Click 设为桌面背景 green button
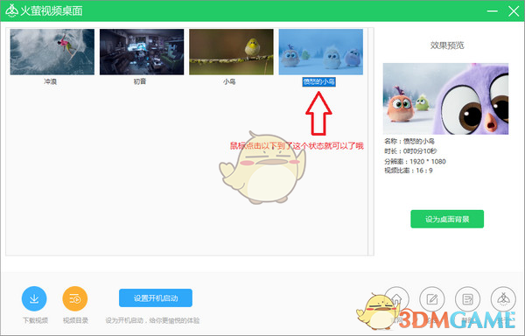Viewport: 525px width, 336px height. (447, 220)
